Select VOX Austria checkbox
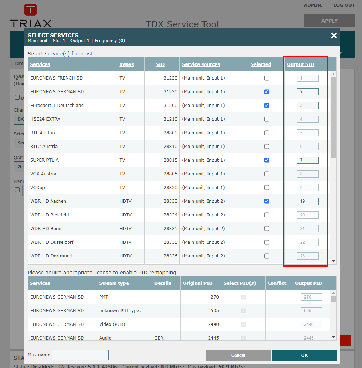 tap(266, 174)
